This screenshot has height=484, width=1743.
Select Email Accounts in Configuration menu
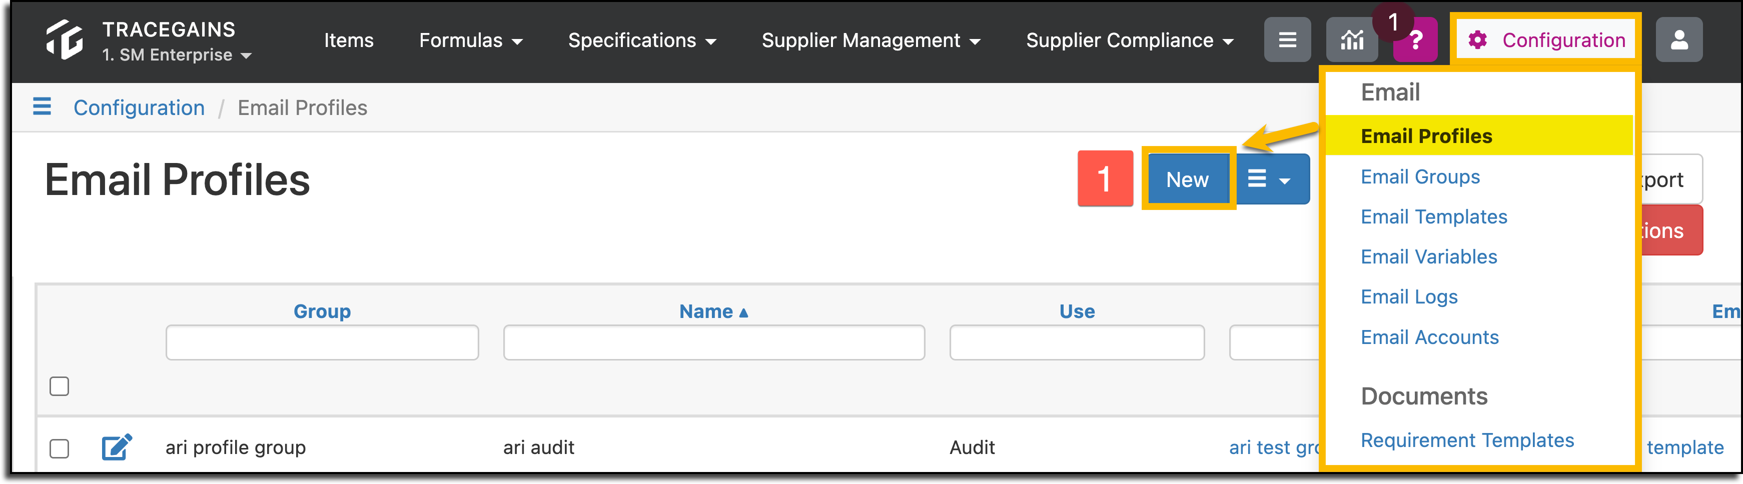[1430, 337]
